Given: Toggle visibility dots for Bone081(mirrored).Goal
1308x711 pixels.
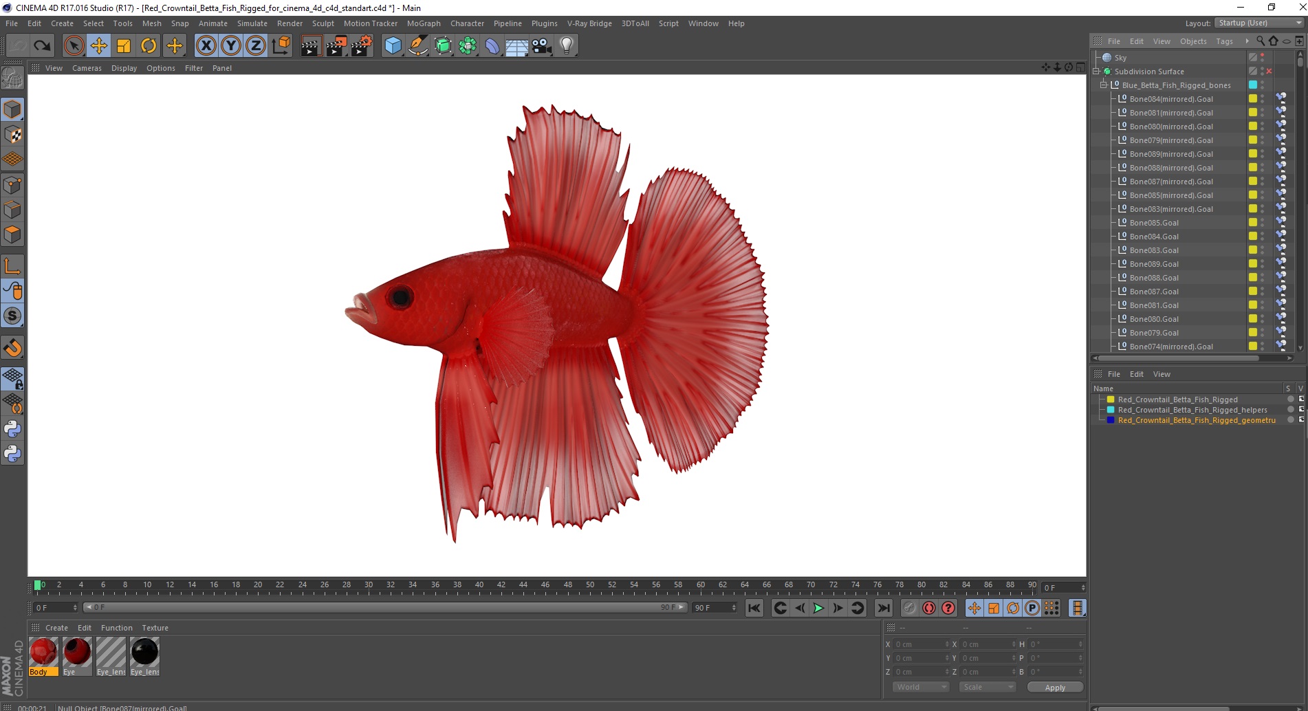Looking at the screenshot, I should coord(1263,113).
